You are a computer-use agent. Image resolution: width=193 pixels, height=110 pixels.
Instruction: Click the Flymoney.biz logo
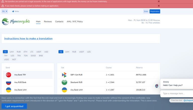coord(16,22)
